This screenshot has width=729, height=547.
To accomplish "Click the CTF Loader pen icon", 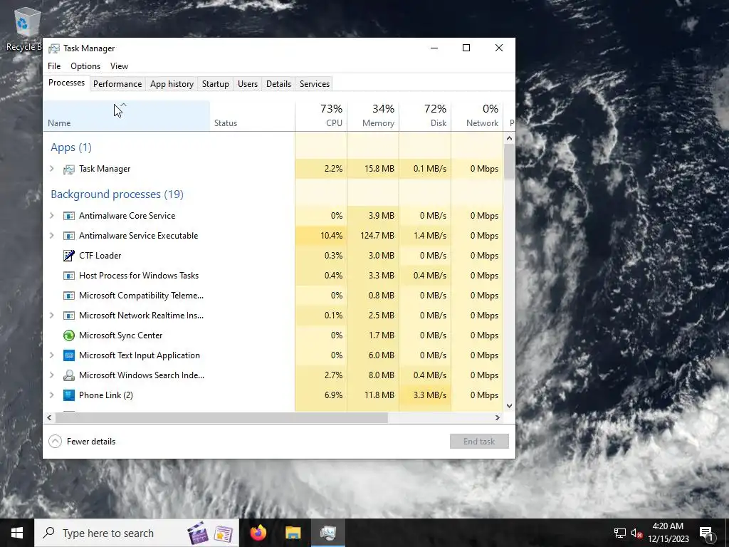I will coord(69,256).
